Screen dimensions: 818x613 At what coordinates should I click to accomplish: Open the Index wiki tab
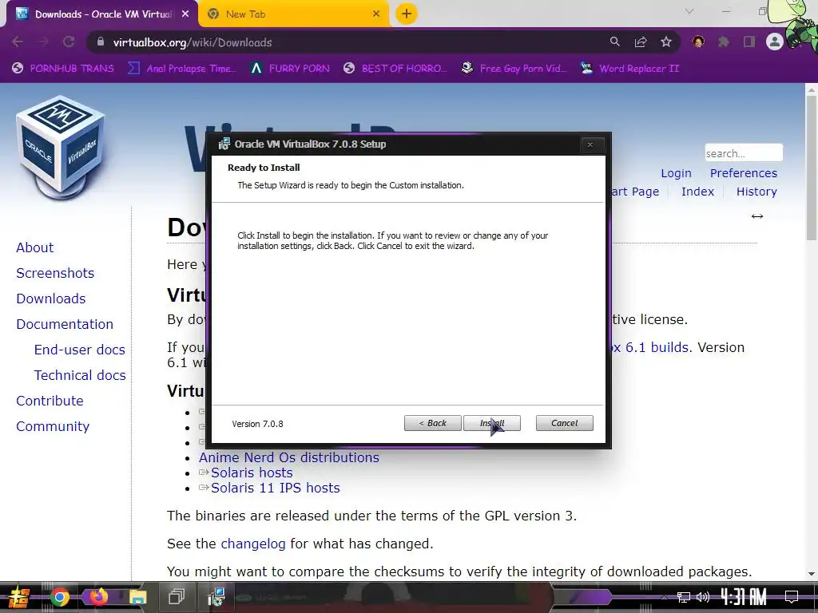coord(697,192)
